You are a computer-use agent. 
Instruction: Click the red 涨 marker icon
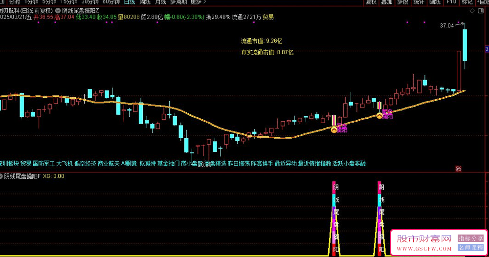tap(458, 169)
